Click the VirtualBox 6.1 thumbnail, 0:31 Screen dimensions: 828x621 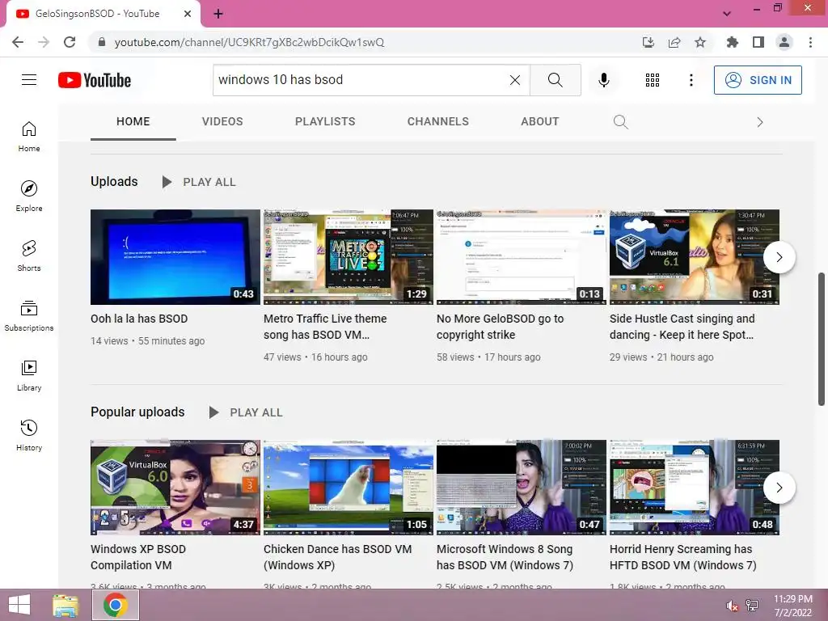(695, 257)
